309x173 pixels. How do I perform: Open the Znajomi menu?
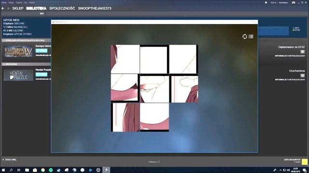[x=19, y=3]
